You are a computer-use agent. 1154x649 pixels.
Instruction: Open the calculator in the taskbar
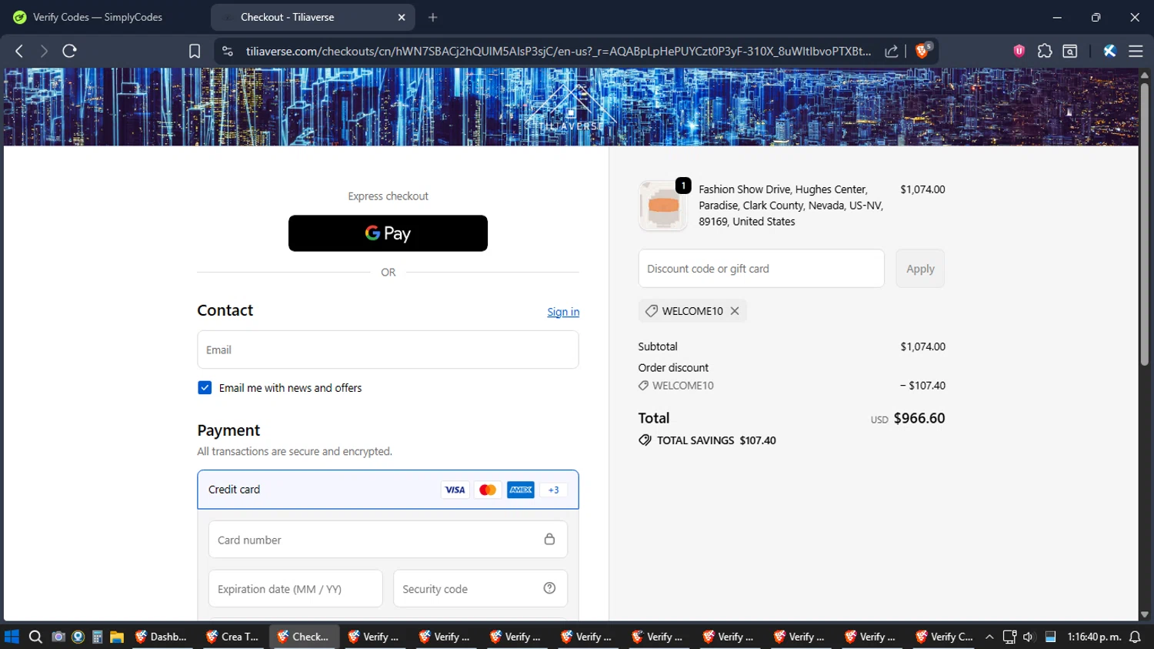[x=97, y=637]
